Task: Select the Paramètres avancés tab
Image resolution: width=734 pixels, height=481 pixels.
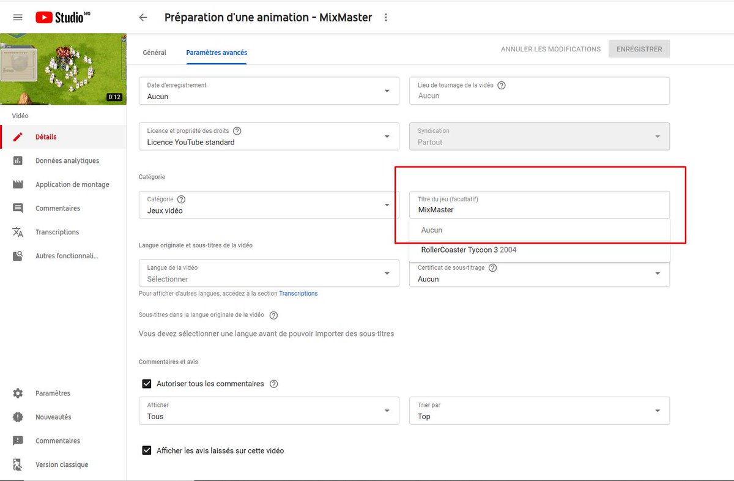Action: (217, 53)
